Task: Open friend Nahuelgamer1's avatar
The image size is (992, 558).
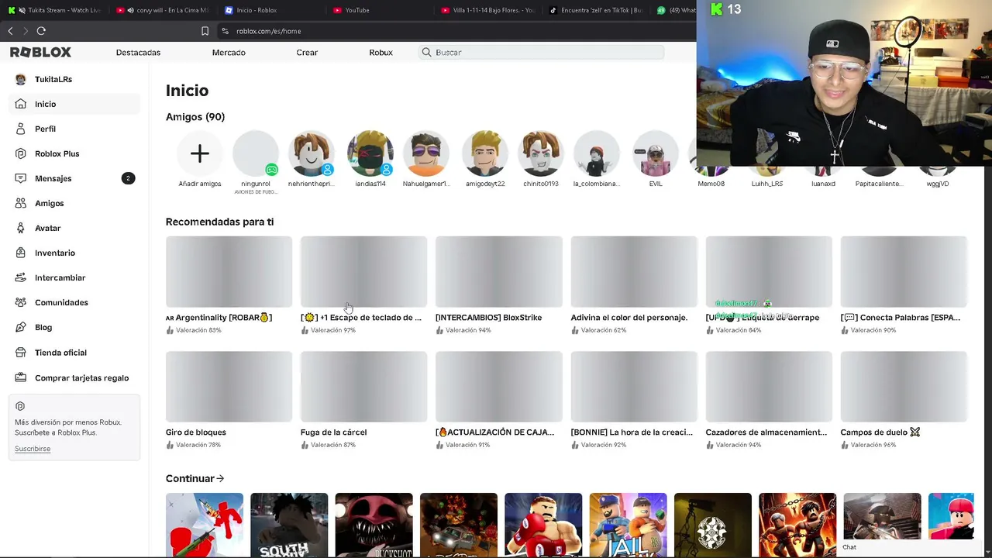Action: pos(426,153)
